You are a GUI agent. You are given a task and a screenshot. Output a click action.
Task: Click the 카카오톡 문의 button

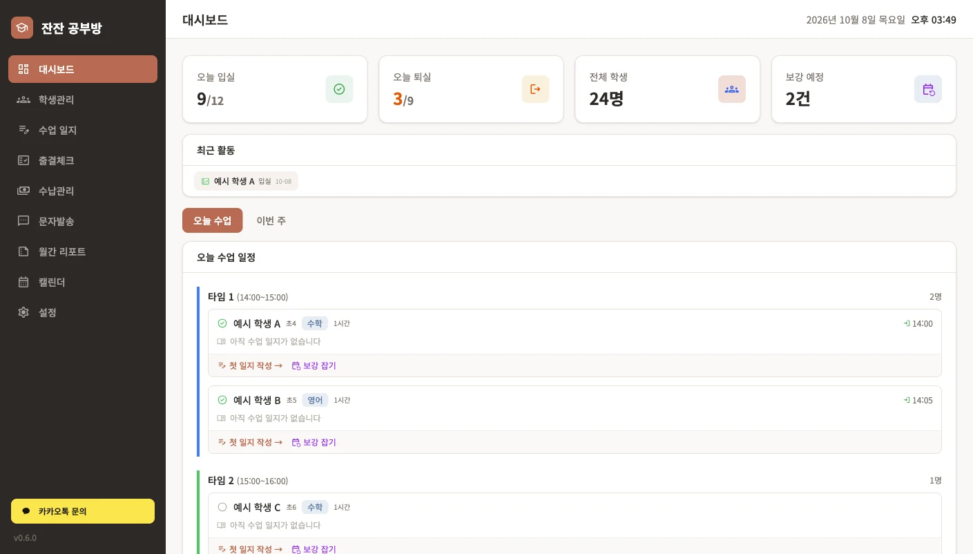pos(83,511)
